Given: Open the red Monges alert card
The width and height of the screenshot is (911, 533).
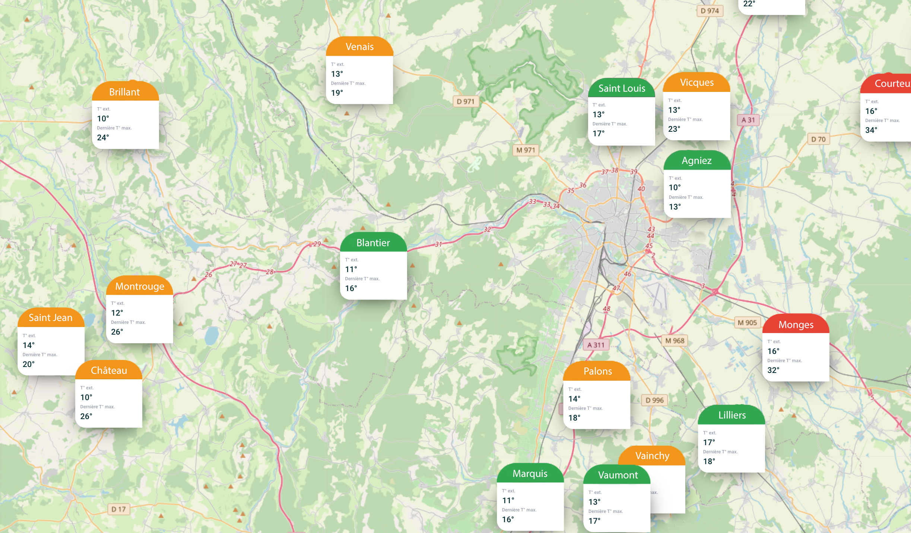Looking at the screenshot, I should pos(796,348).
